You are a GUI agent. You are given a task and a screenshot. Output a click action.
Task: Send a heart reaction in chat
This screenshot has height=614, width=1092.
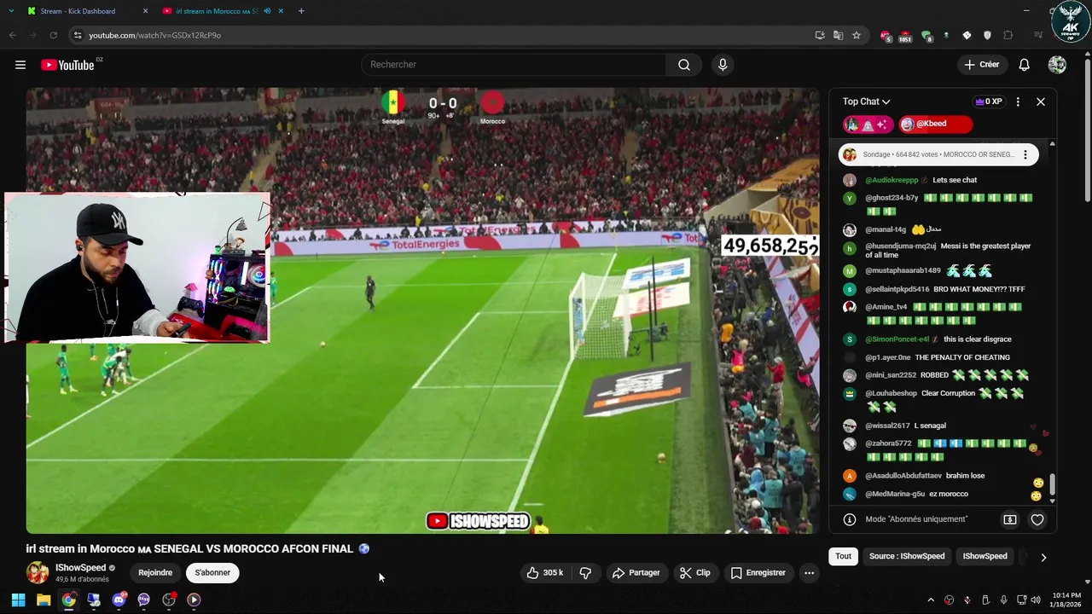(1037, 519)
